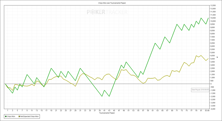222x121 pixels.
Task: Select the Chips Won legend label
Action: point(11,117)
